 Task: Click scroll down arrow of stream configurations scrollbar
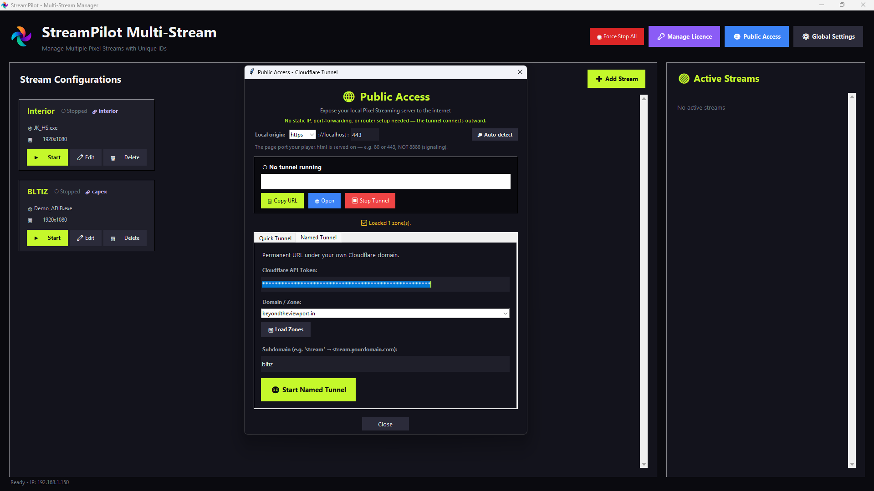coord(644,464)
